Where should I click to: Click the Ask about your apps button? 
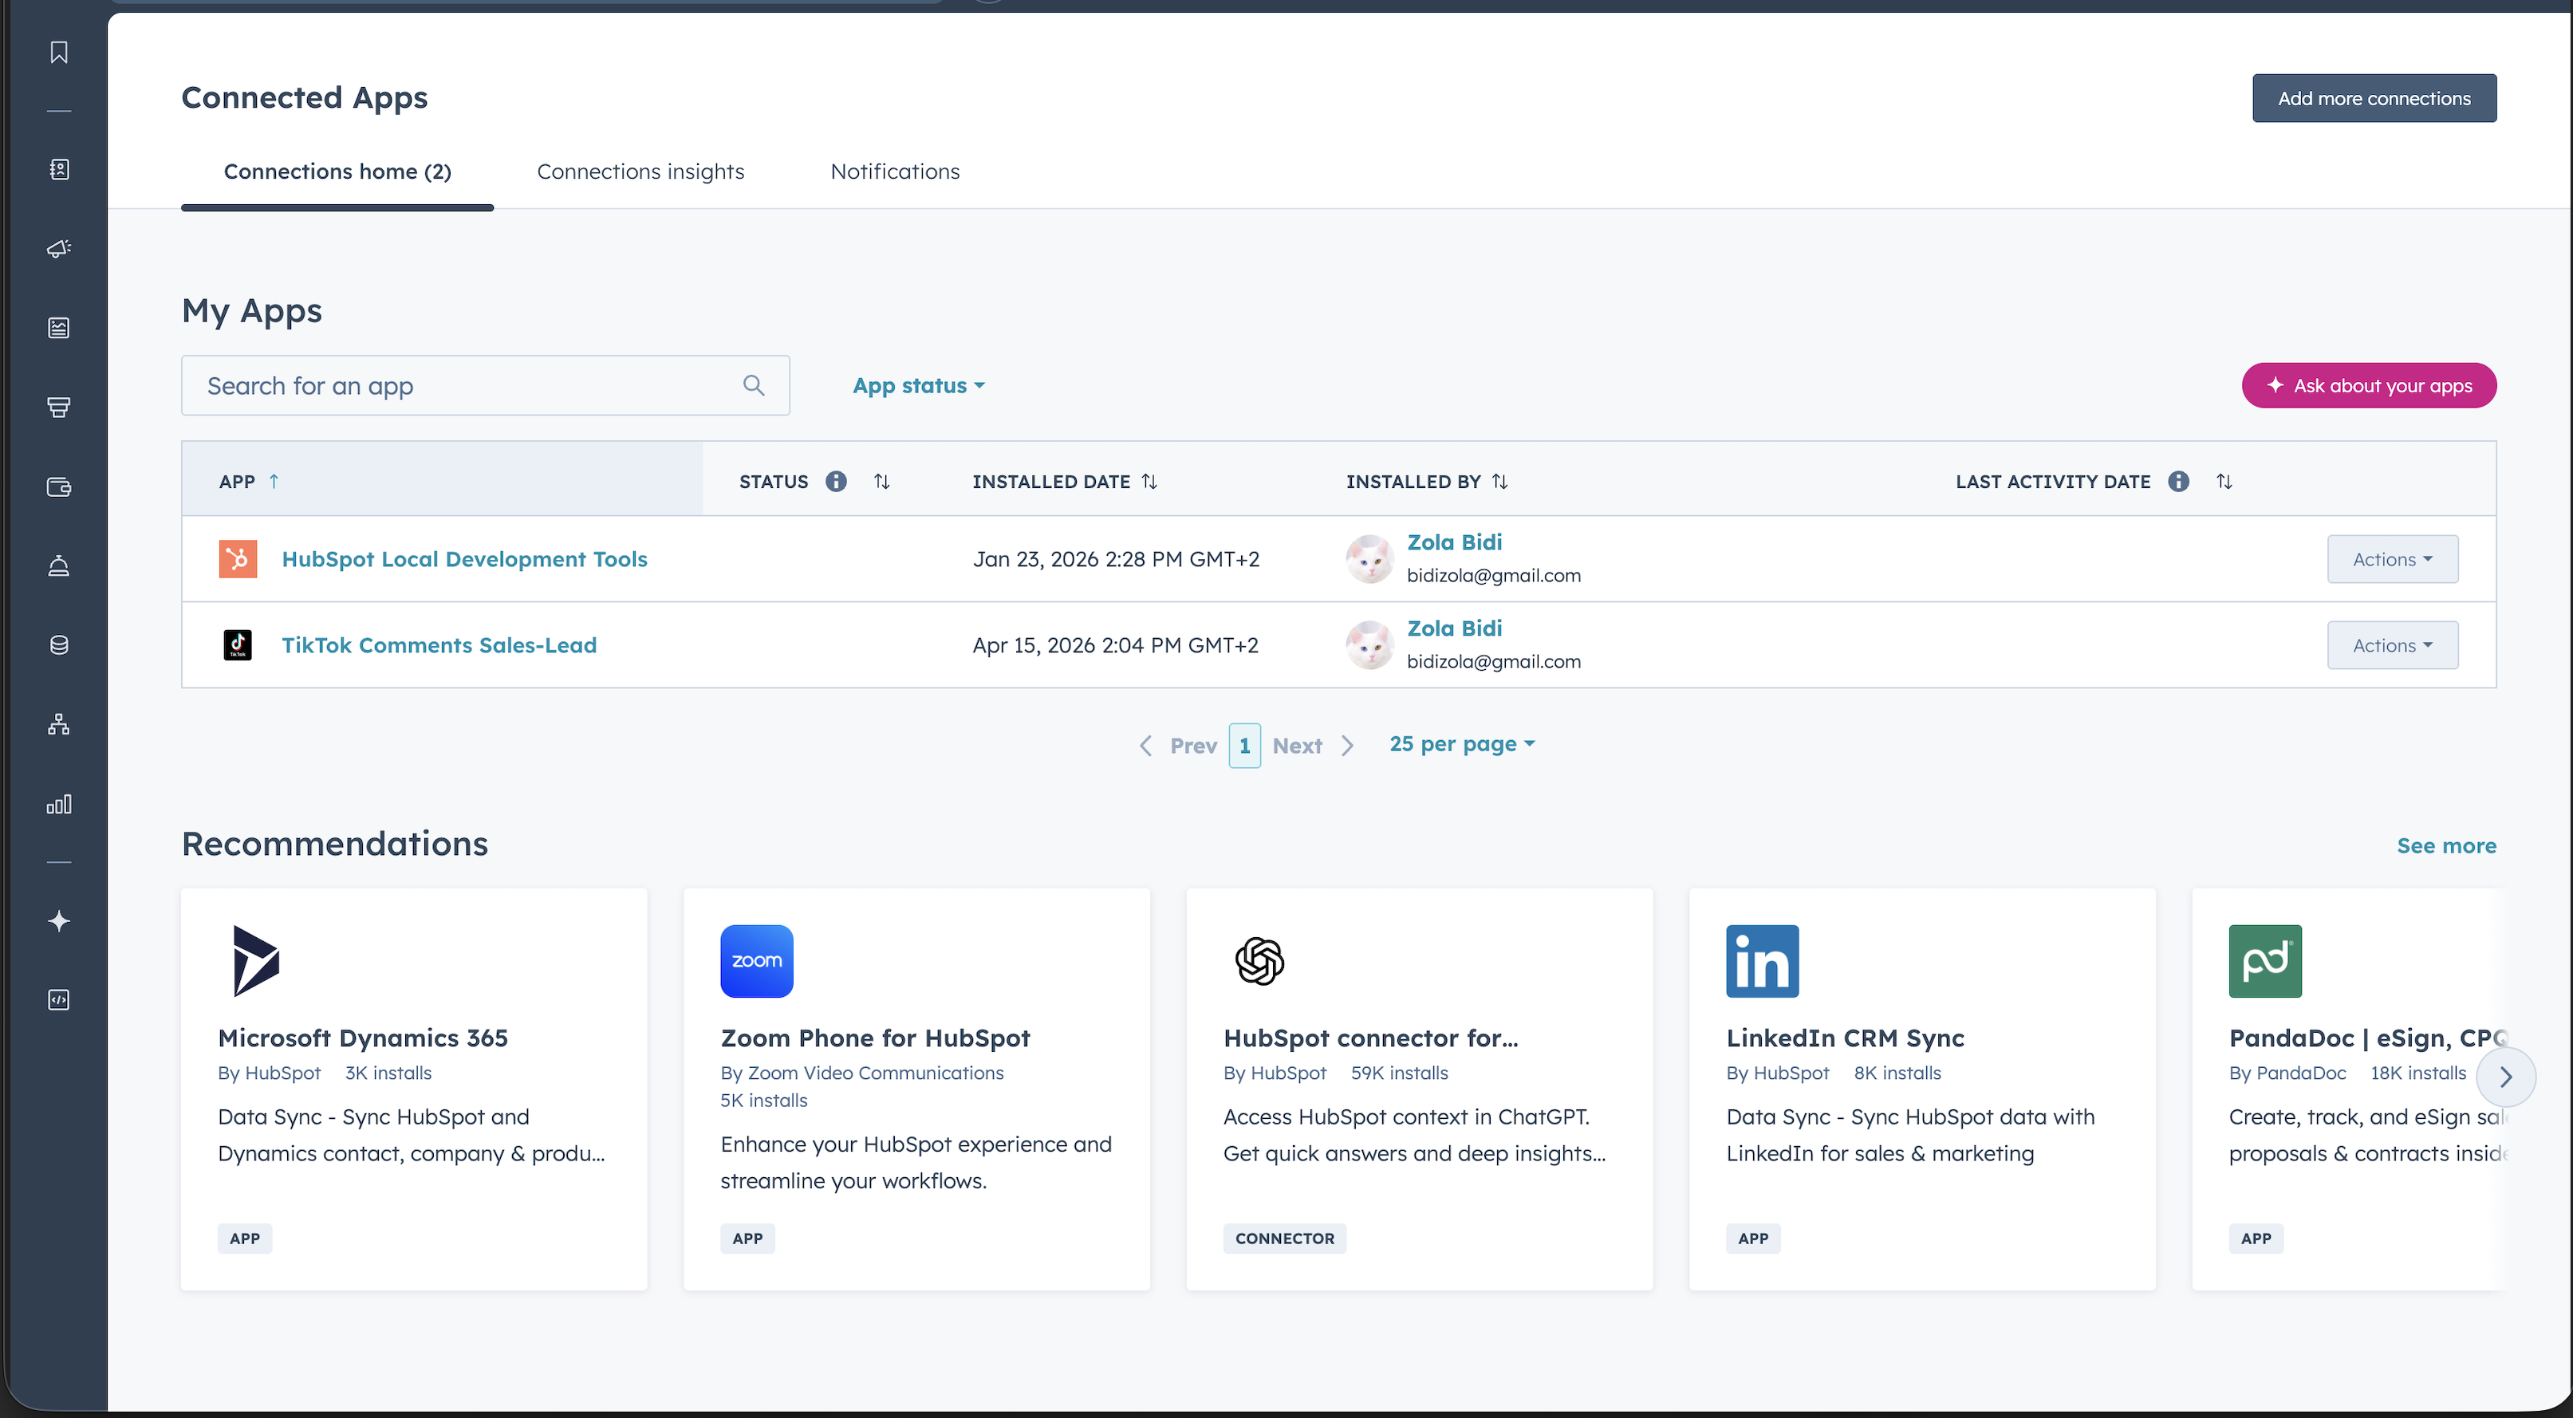tap(2370, 385)
